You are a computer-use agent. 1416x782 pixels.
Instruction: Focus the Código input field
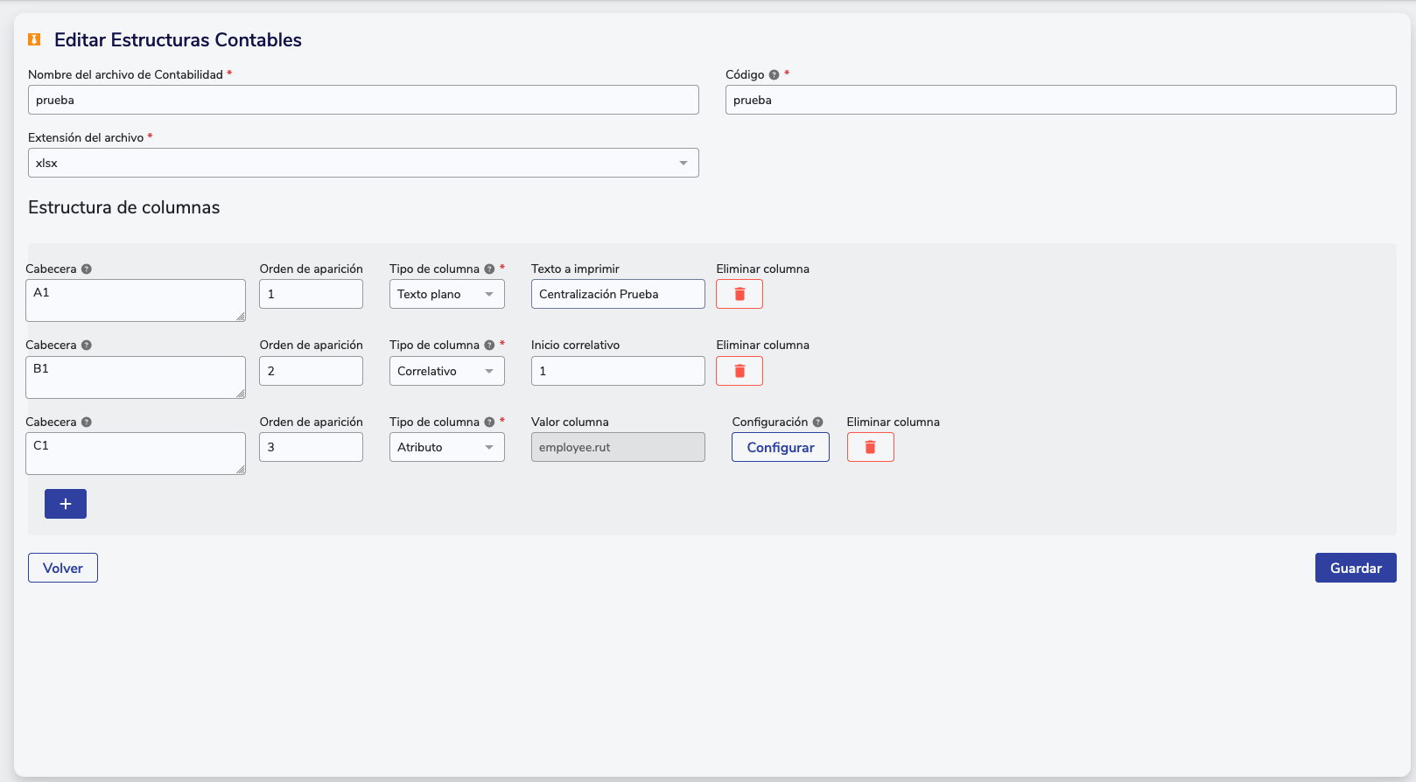pyautogui.click(x=1060, y=100)
